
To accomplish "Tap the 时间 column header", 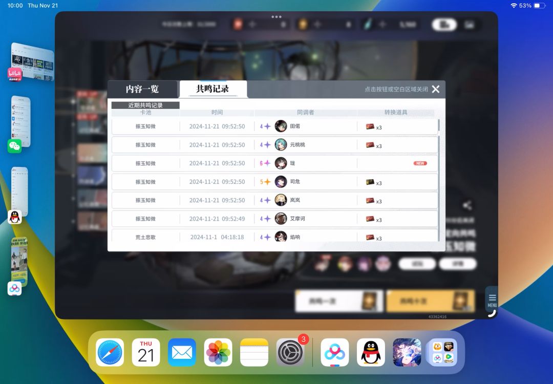I will (217, 112).
